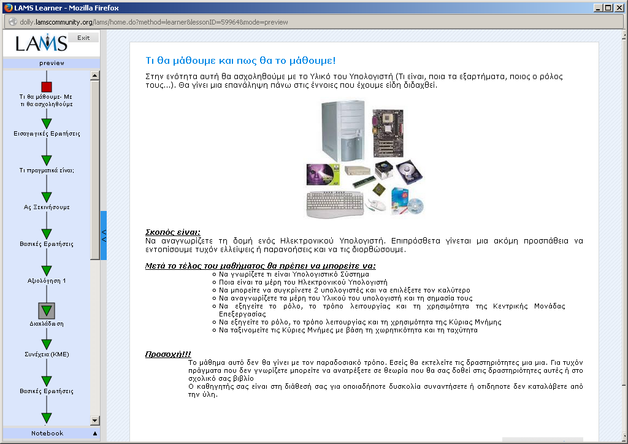
Task: Click bullet 'Να ταξινομείτε τις Κύριες Μνήμες'
Action: (x=348, y=331)
